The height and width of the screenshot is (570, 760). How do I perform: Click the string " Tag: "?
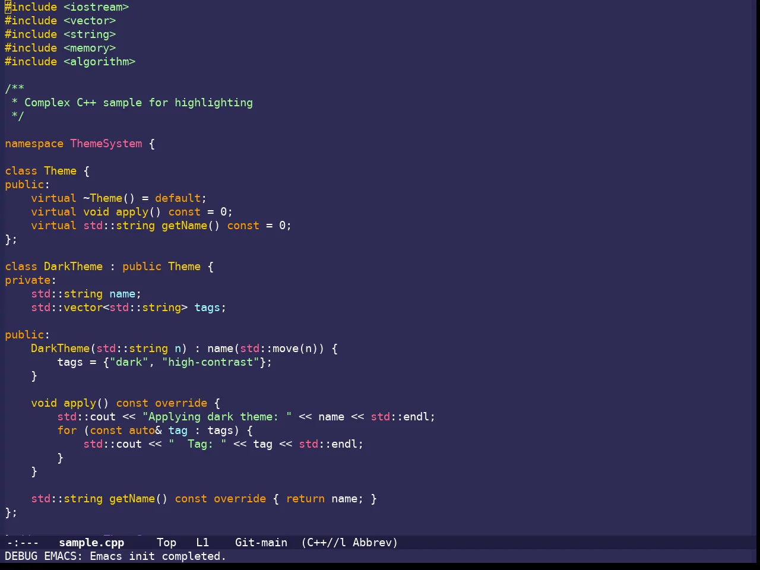(197, 444)
